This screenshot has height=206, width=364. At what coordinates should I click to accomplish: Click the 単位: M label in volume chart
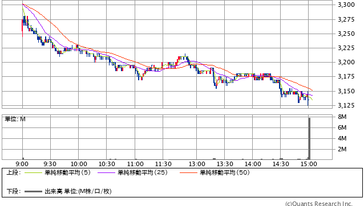point(15,119)
